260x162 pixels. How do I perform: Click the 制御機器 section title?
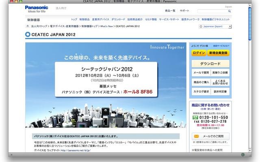(x=33, y=20)
